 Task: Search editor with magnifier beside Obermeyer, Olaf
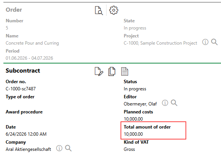174,103
